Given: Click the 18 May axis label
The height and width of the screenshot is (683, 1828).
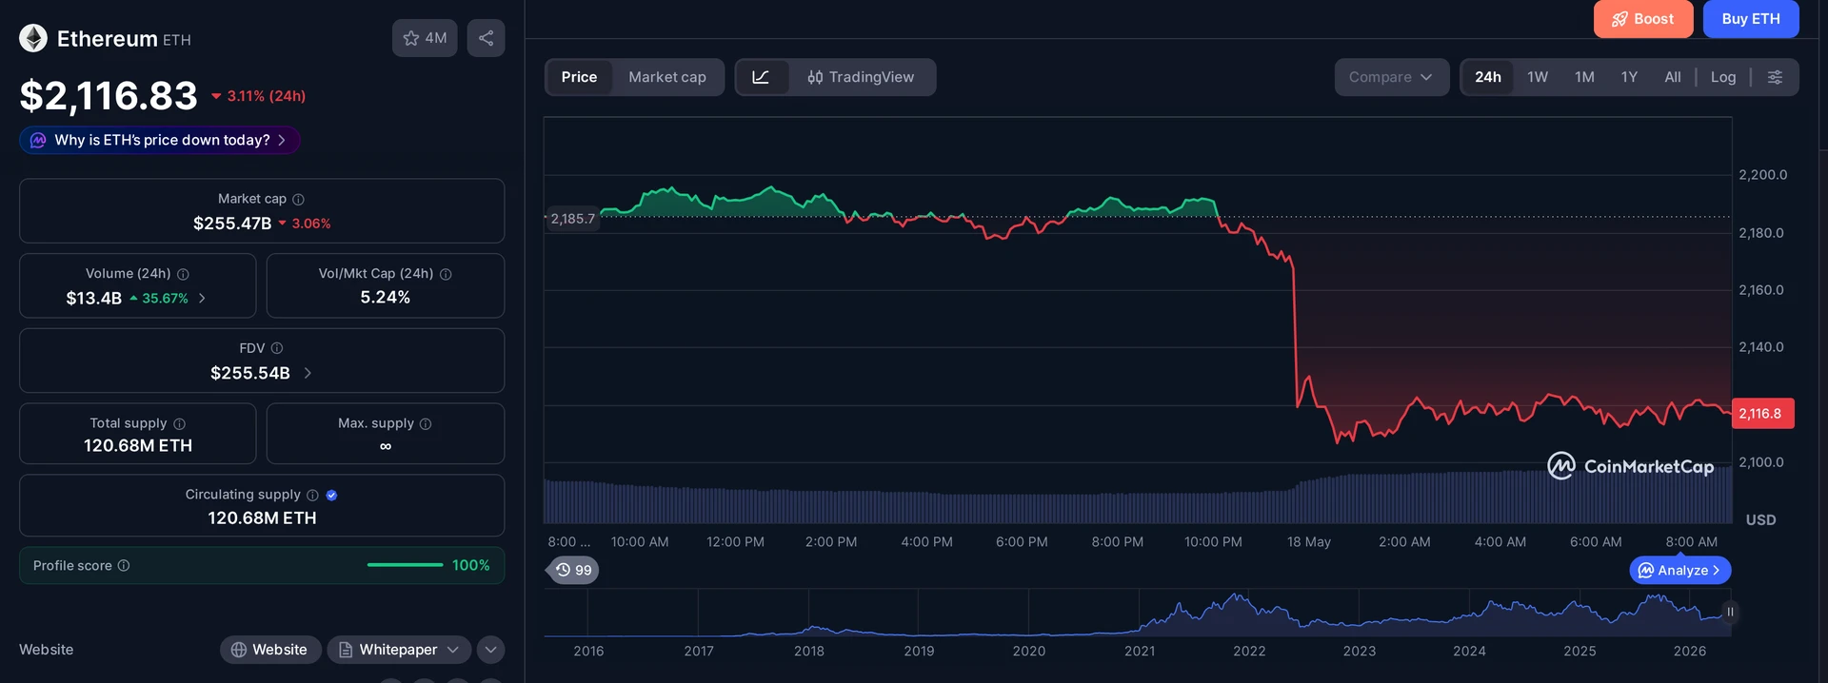Looking at the screenshot, I should coord(1309,542).
